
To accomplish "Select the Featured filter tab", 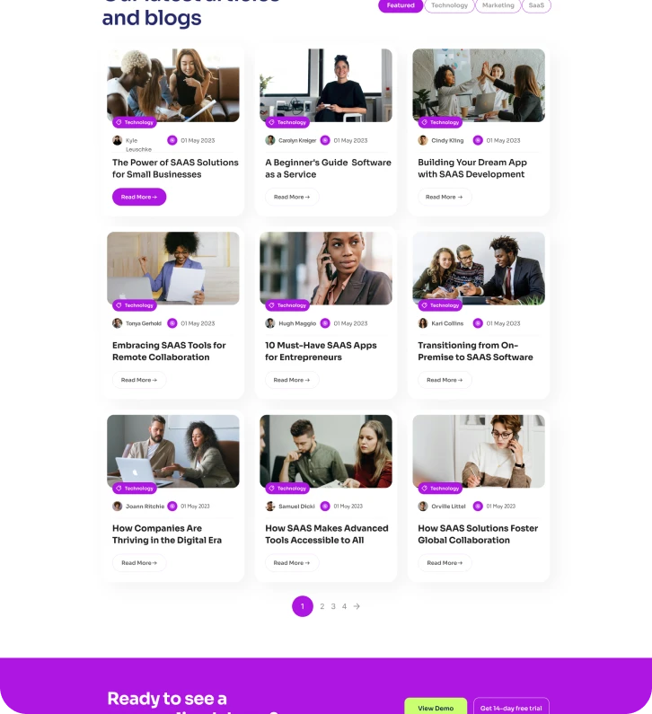I will (x=401, y=5).
